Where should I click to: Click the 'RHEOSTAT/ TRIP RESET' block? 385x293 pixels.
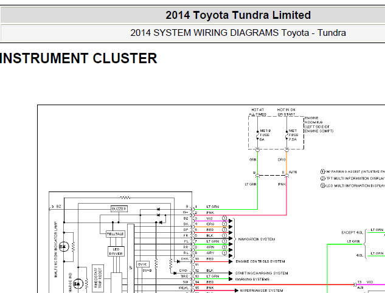(98, 278)
